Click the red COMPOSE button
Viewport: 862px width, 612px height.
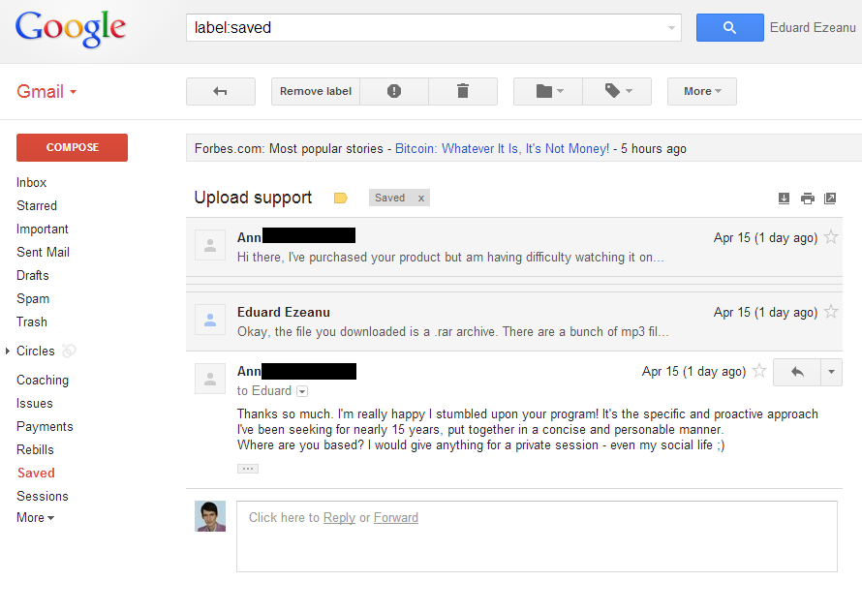tap(72, 147)
